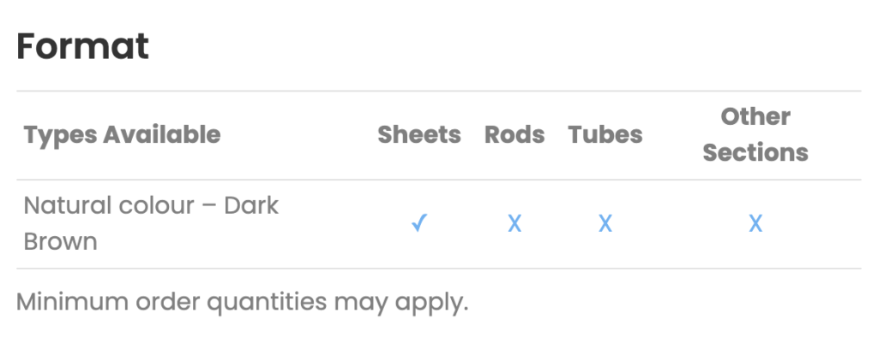Click the X mark under Rods
This screenshot has width=878, height=343.
pos(514,224)
